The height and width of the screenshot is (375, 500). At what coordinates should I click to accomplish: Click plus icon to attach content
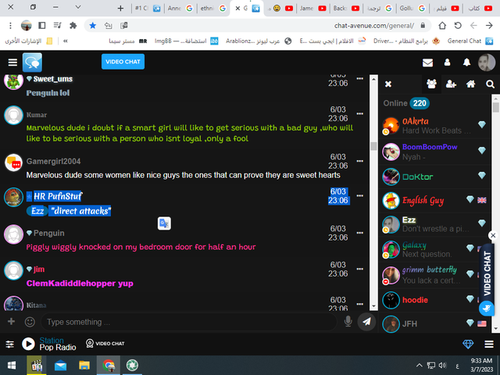point(11,321)
